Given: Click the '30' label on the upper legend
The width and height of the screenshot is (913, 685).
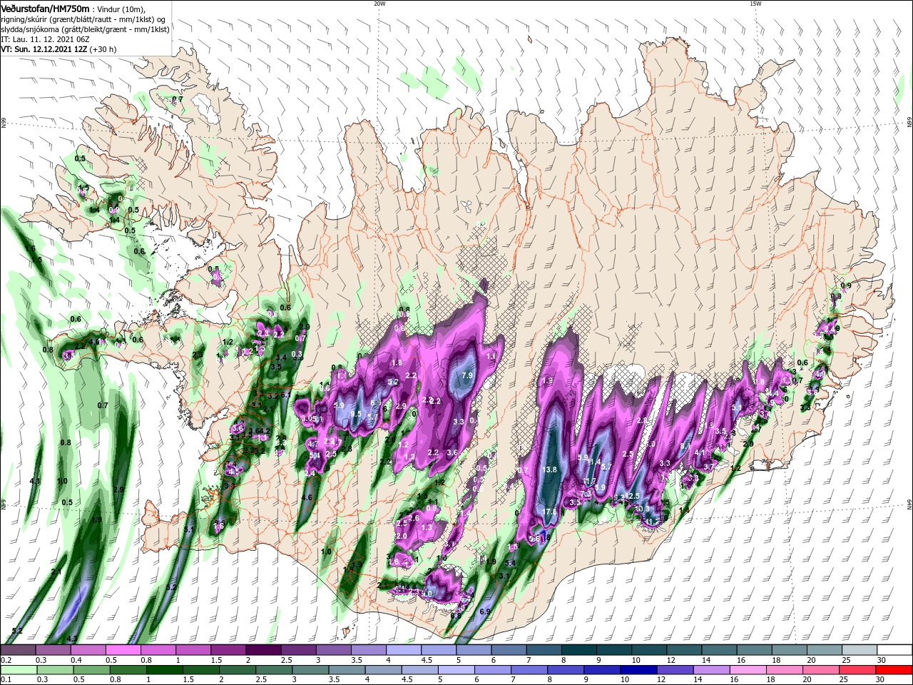Looking at the screenshot, I should pos(882,660).
